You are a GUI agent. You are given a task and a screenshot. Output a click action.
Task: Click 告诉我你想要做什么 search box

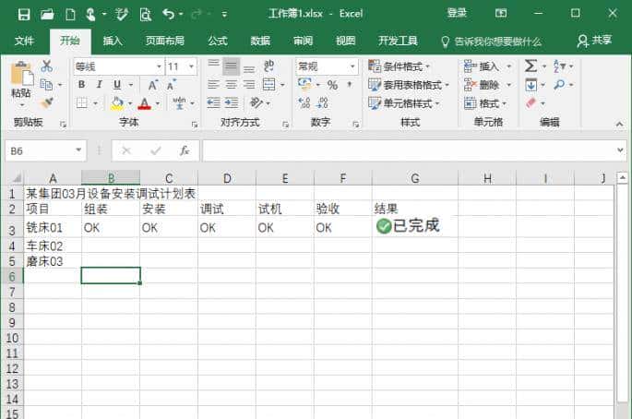click(492, 42)
